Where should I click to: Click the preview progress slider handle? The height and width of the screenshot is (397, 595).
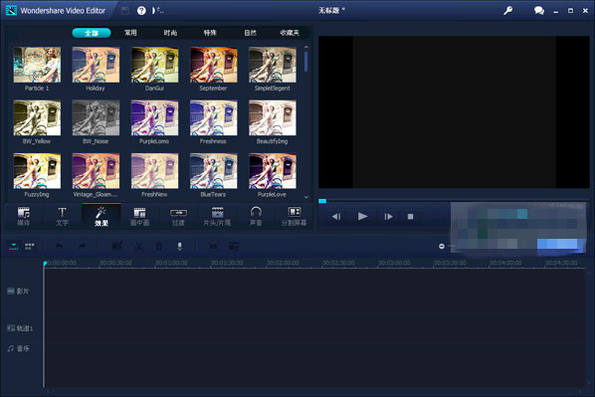point(322,201)
